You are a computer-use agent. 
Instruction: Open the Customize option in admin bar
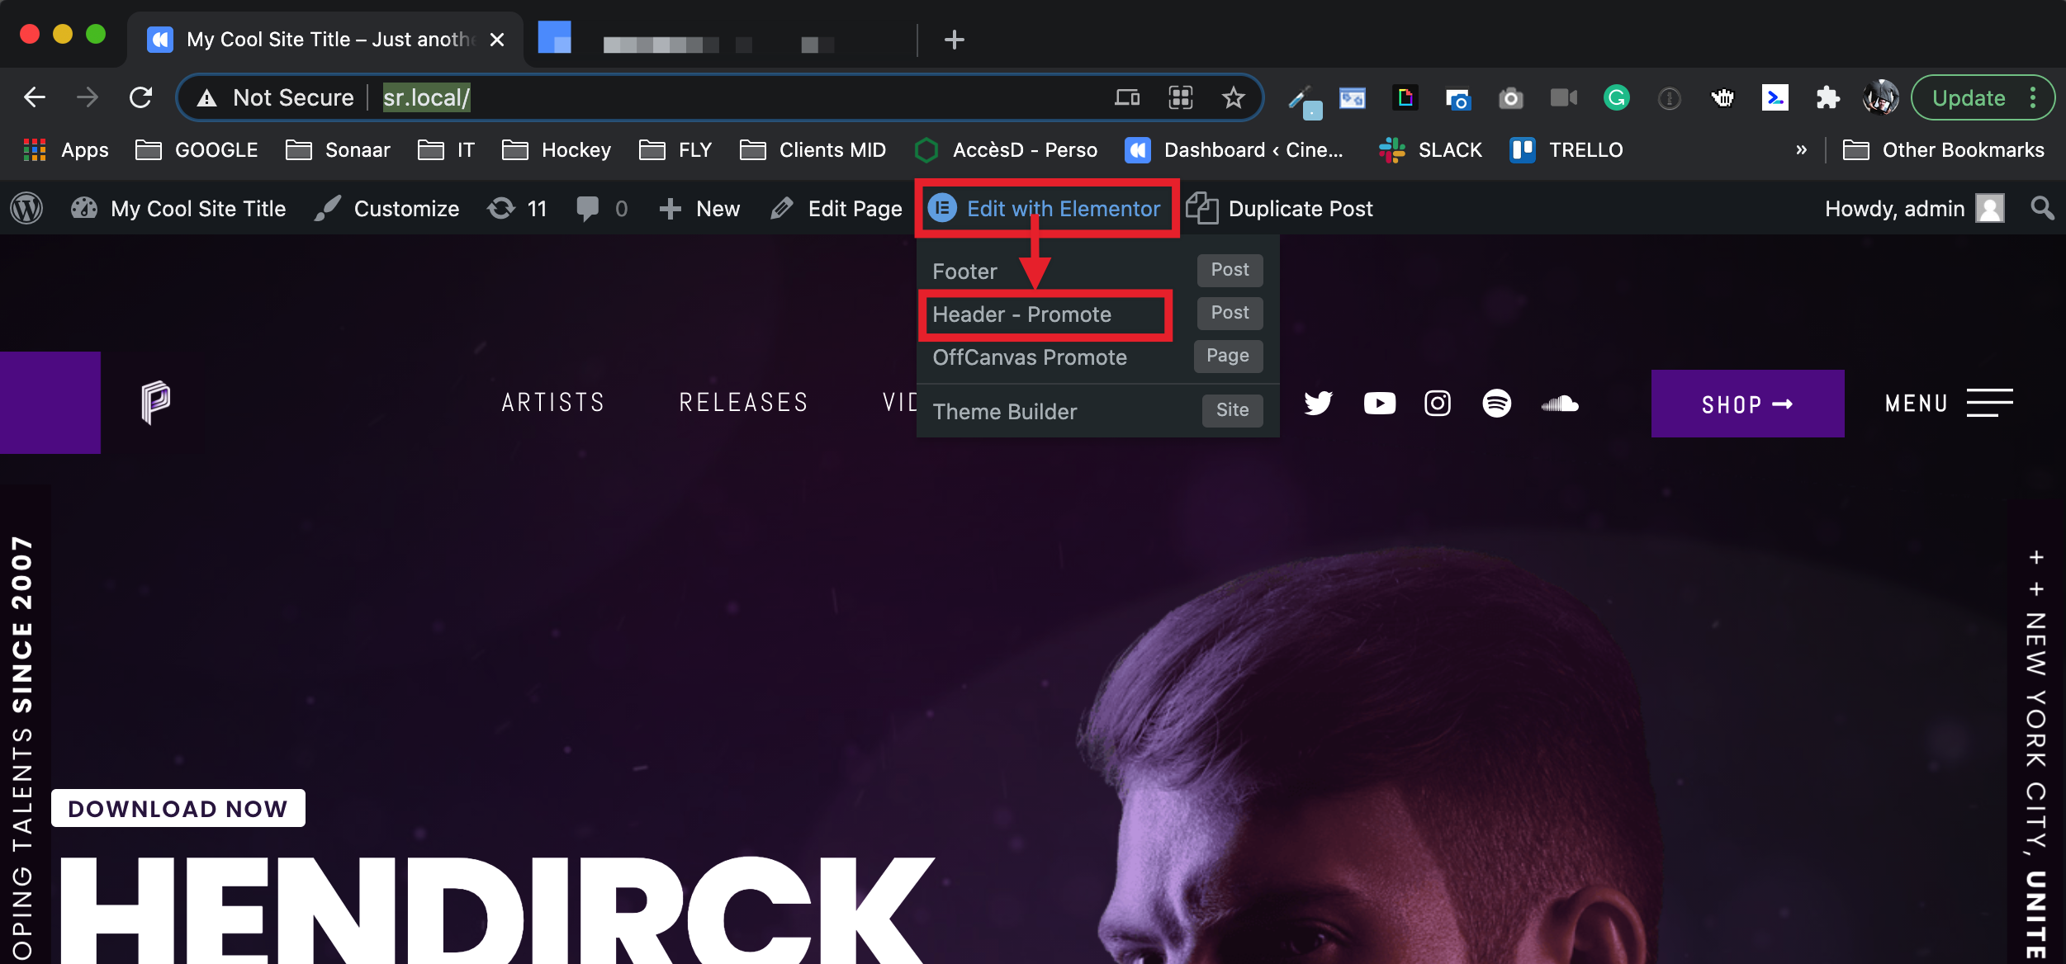click(386, 208)
